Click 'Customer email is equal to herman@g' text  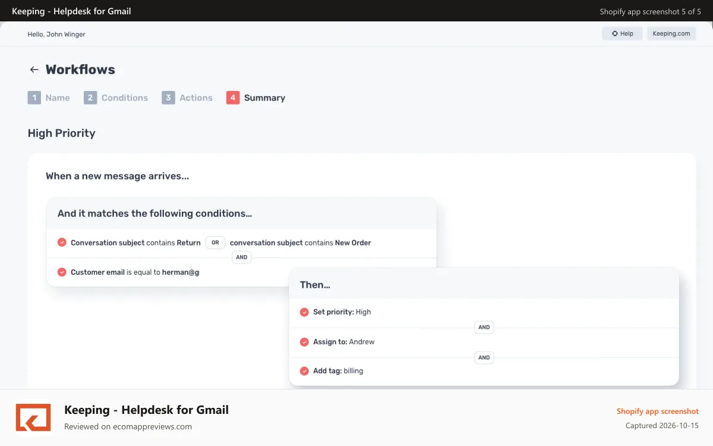tap(135, 272)
